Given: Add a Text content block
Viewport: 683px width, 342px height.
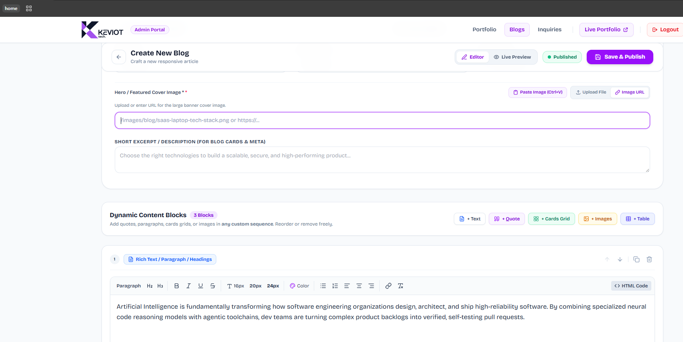Looking at the screenshot, I should (x=470, y=219).
